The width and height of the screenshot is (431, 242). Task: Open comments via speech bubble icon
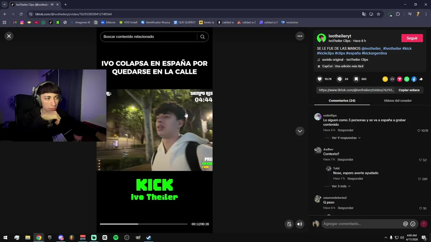[340, 79]
